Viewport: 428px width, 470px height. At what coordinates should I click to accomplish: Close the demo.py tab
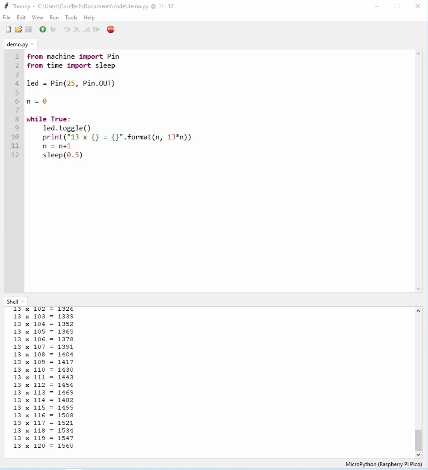coord(32,44)
